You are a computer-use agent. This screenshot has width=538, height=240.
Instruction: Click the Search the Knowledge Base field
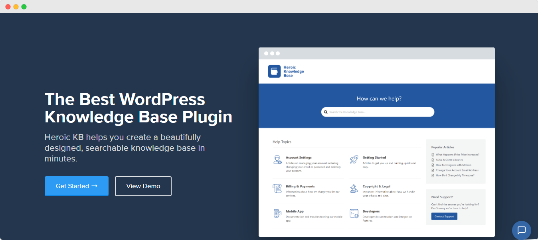[378, 112]
